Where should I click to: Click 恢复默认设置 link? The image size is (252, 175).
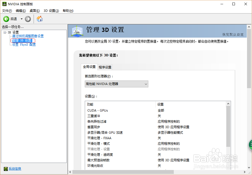(233, 34)
